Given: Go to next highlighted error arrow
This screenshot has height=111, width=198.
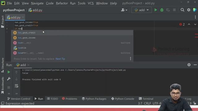Looking at the screenshot, I should pos(195,24).
